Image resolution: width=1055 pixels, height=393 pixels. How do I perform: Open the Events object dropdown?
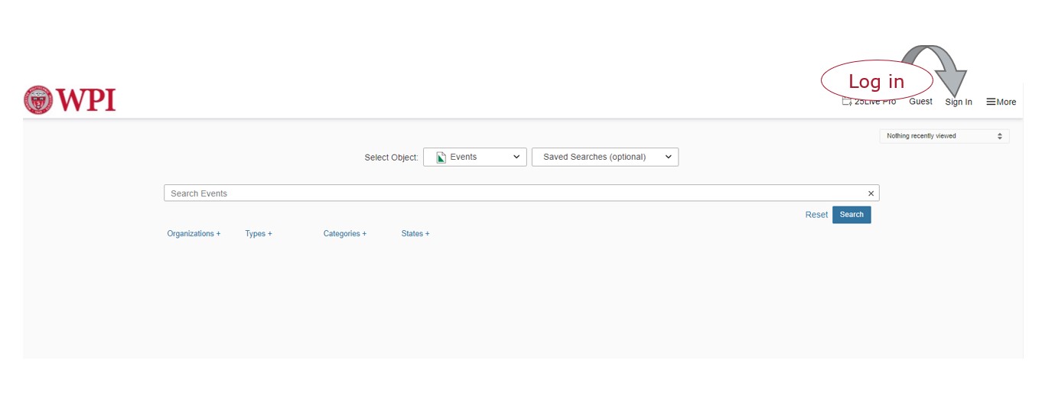tap(474, 157)
